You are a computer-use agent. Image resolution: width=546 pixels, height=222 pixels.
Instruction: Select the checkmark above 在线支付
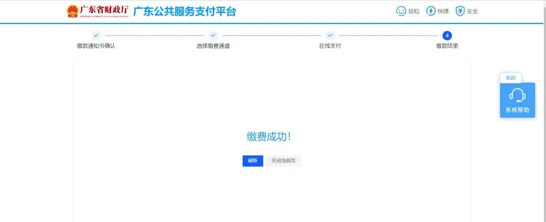pyautogui.click(x=330, y=35)
